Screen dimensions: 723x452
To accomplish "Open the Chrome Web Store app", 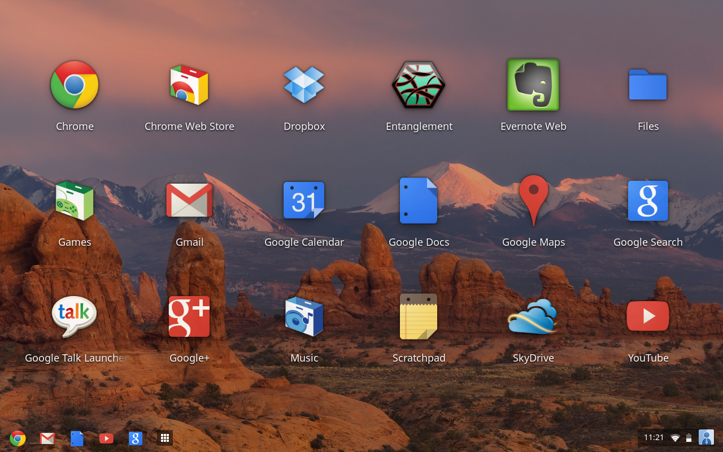I will coord(189,85).
